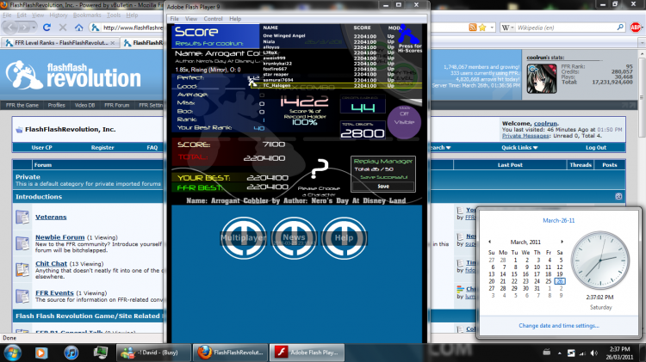Open the FFR Events forum link

pyautogui.click(x=54, y=292)
